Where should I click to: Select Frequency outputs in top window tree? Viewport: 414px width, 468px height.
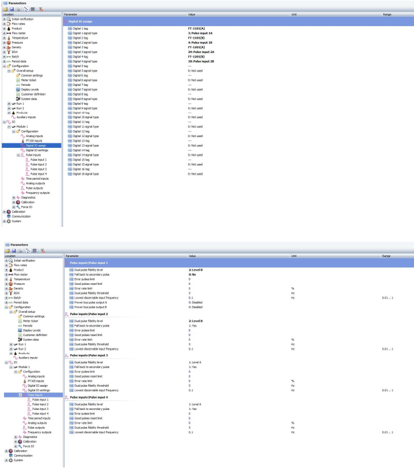tap(38, 193)
